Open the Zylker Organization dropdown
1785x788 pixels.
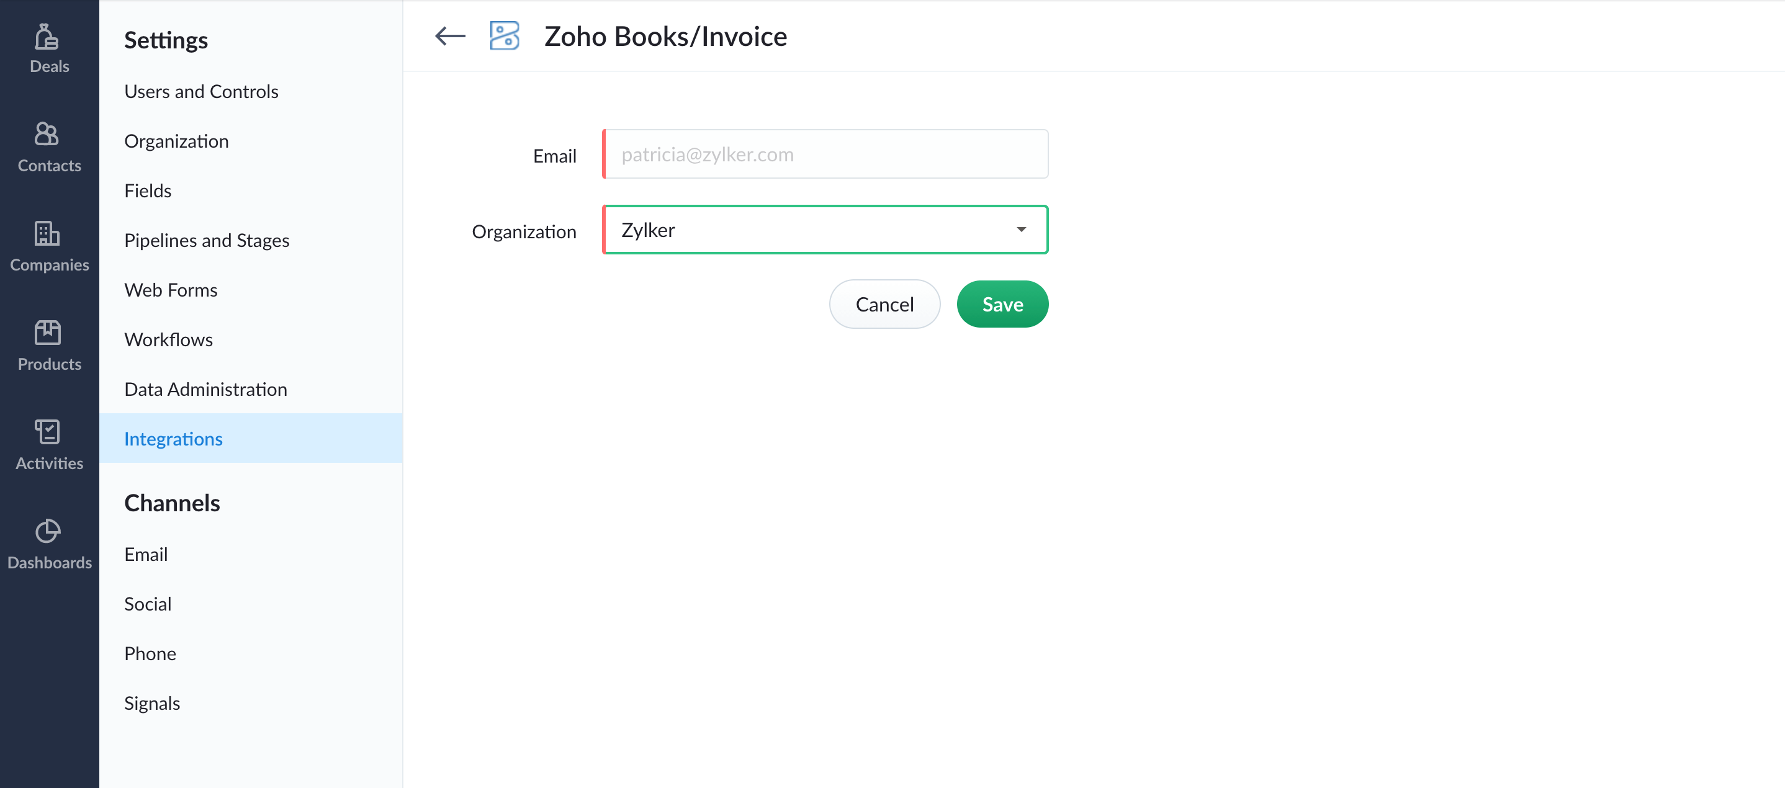[x=825, y=229]
